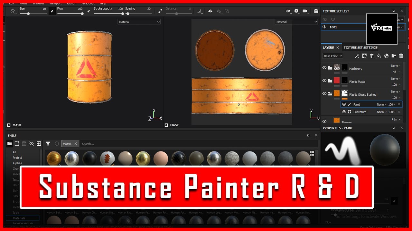412x231 pixels.
Task: Click the symmetry icon in top toolbar
Action: point(210,11)
